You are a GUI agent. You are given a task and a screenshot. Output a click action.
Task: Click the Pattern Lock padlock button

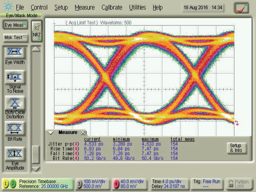tap(240, 184)
